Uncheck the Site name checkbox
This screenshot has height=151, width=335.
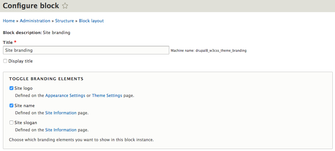[x=11, y=105]
